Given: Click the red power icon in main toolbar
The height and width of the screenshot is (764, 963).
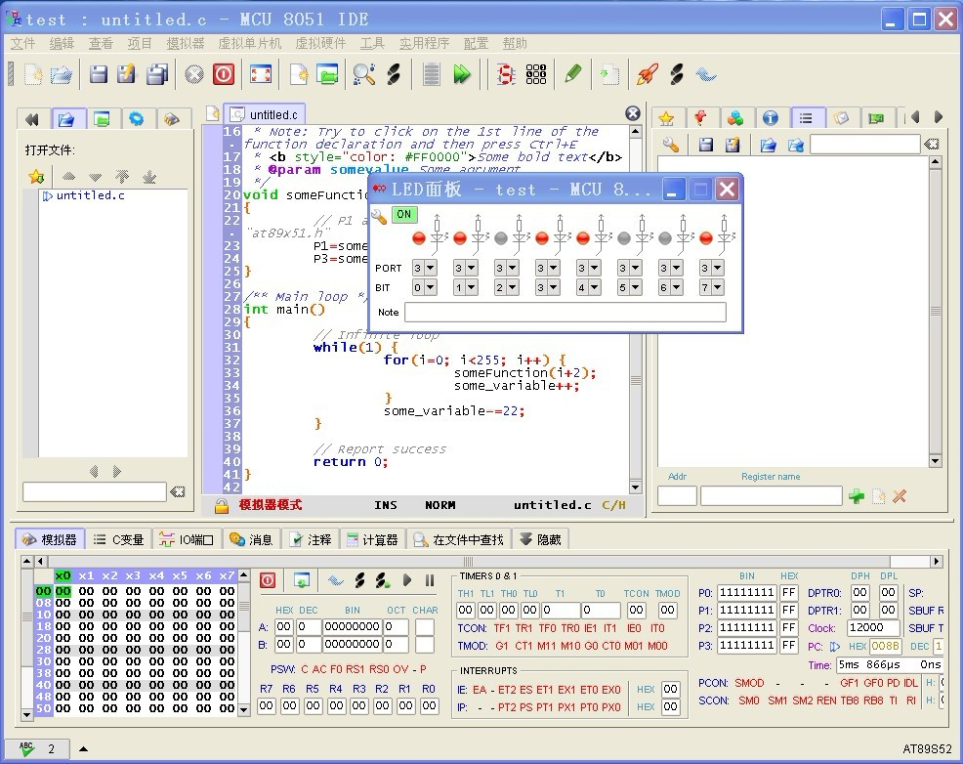Looking at the screenshot, I should pyautogui.click(x=224, y=74).
